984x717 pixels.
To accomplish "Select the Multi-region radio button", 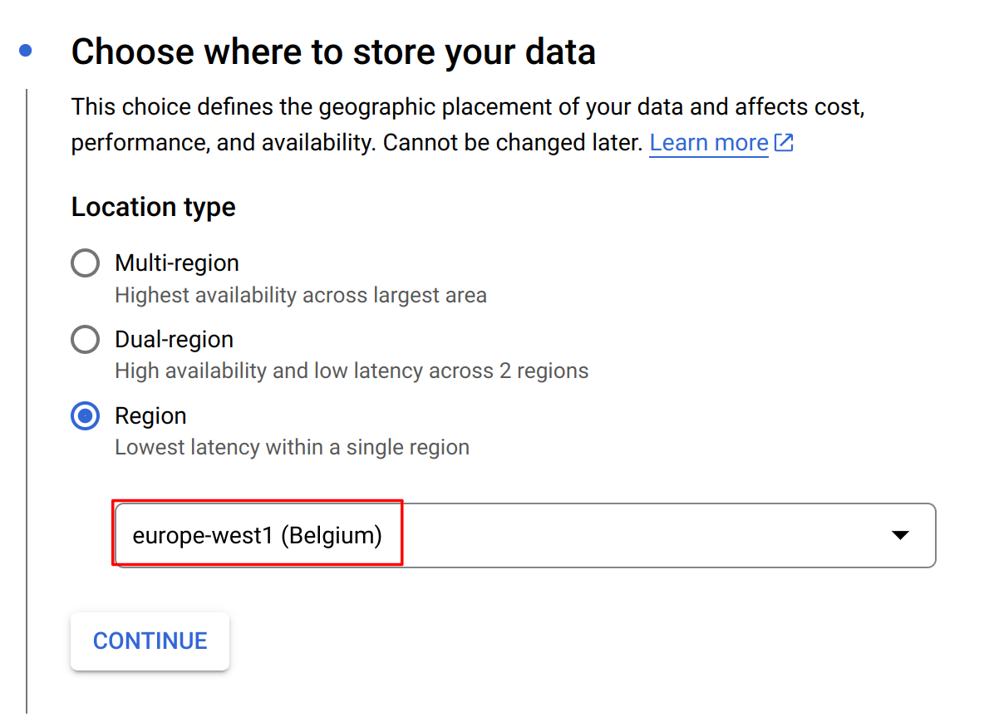I will coord(86,263).
